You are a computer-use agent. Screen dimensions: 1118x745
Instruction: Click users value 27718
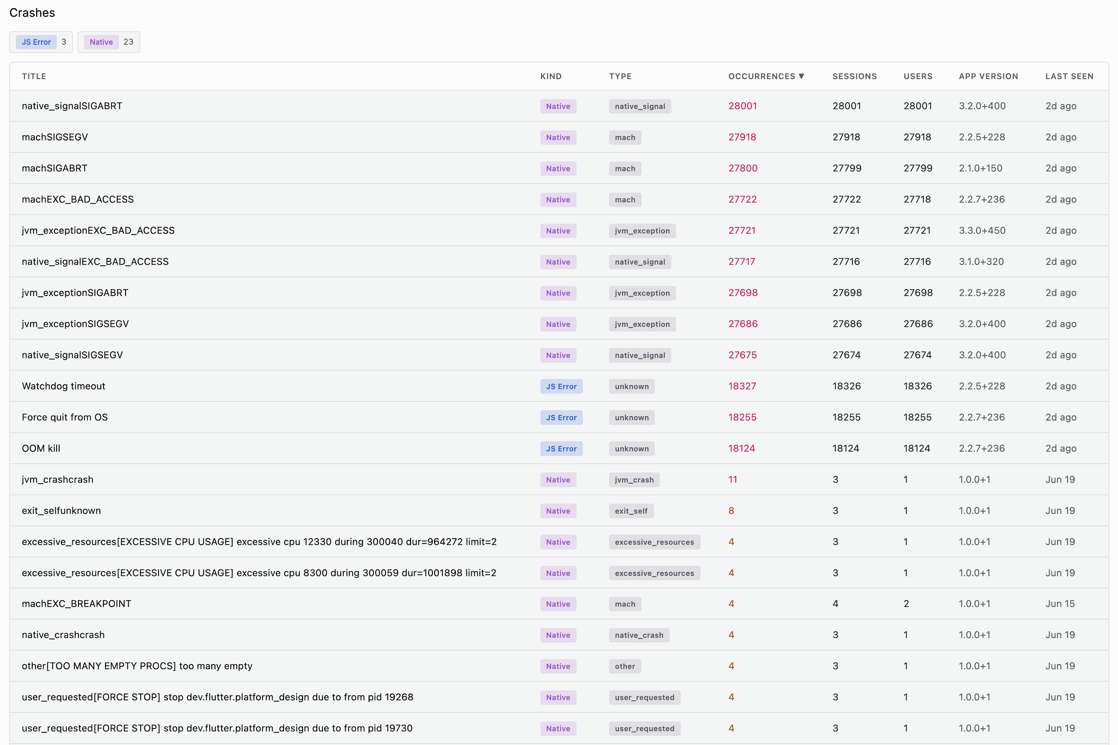(917, 199)
